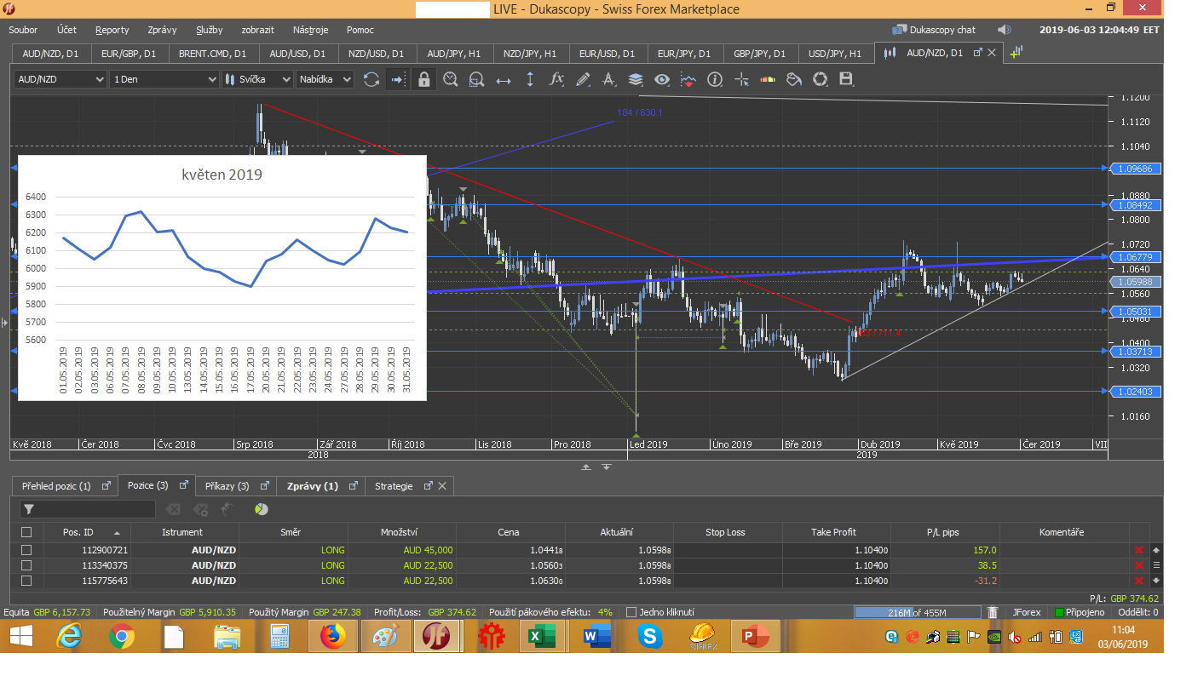Open the Nástroje menu
Viewport: 1192px width, 676px height.
click(x=310, y=30)
